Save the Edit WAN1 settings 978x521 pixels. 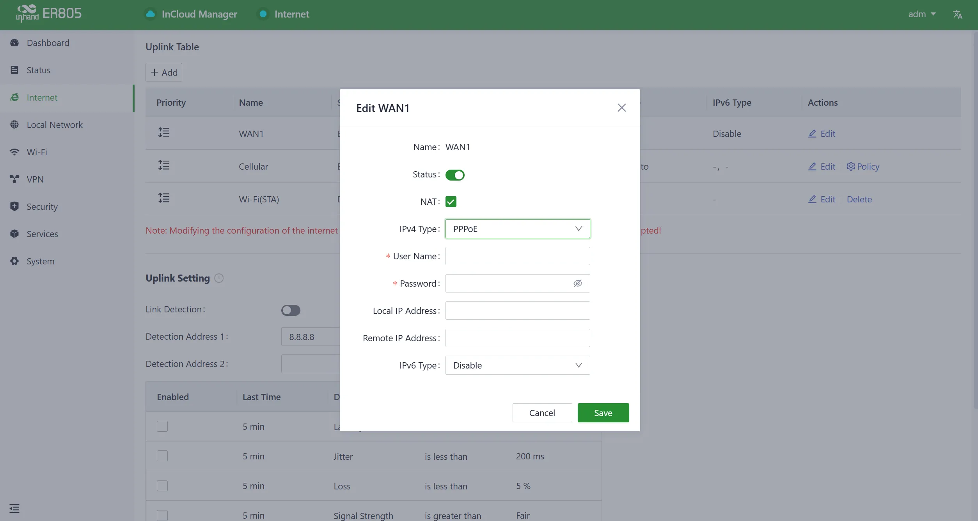click(603, 413)
